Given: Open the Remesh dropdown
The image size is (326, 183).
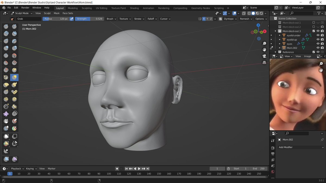Looking at the screenshot, I should coord(246,19).
